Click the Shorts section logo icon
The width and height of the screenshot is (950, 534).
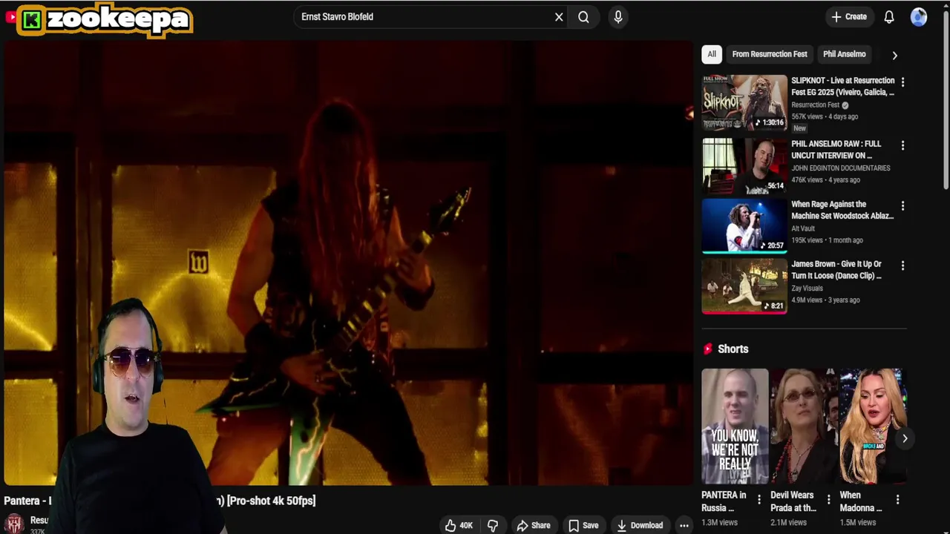(708, 349)
